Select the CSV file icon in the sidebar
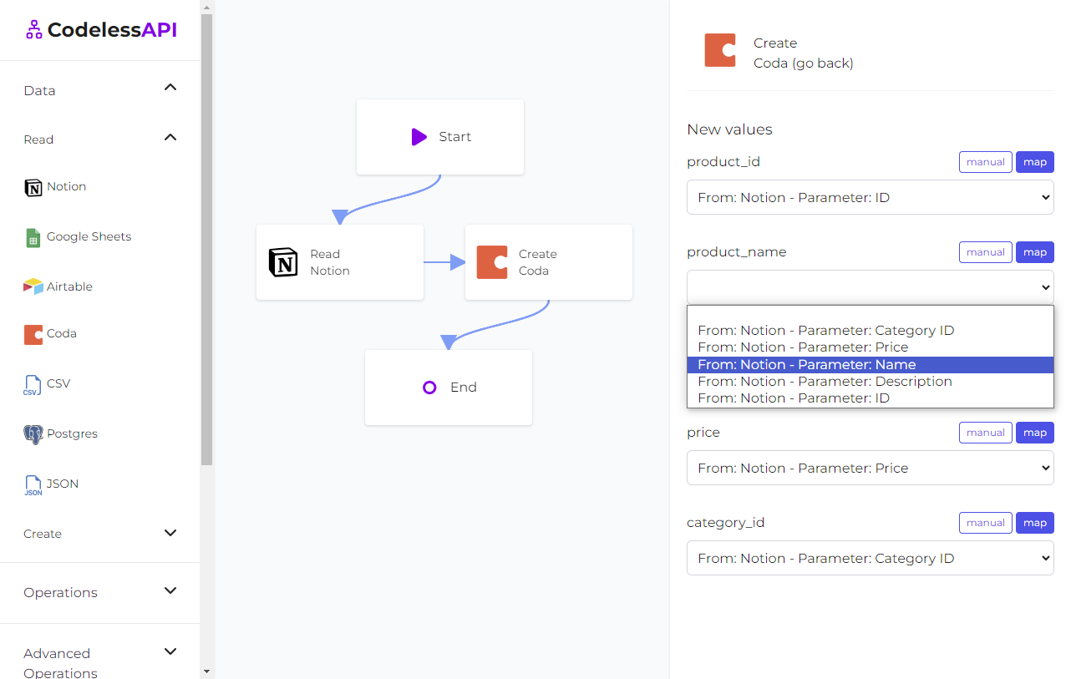This screenshot has height=679, width=1071. pyautogui.click(x=33, y=384)
